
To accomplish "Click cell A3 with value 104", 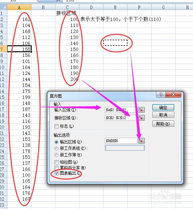I will click(19, 25).
